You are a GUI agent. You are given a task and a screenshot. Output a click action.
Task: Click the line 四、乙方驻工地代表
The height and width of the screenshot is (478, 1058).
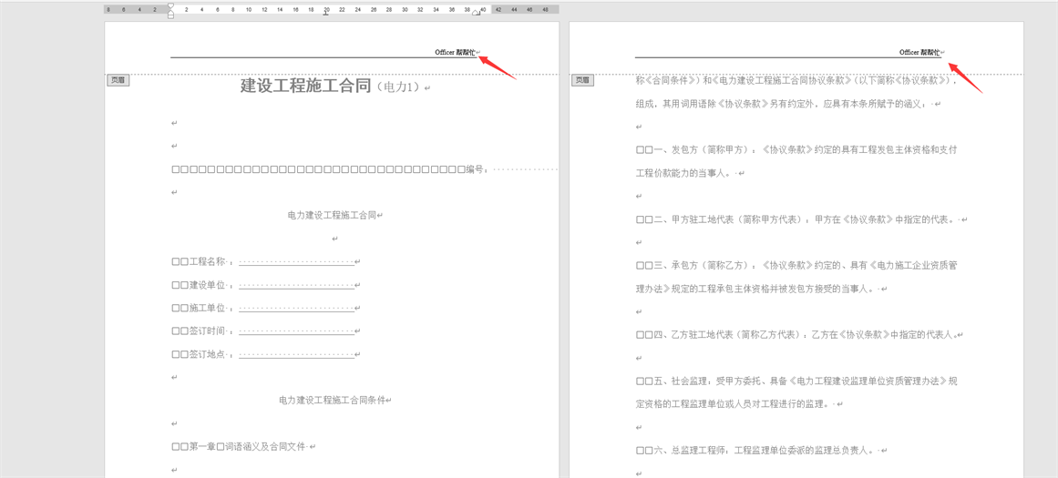click(x=796, y=334)
